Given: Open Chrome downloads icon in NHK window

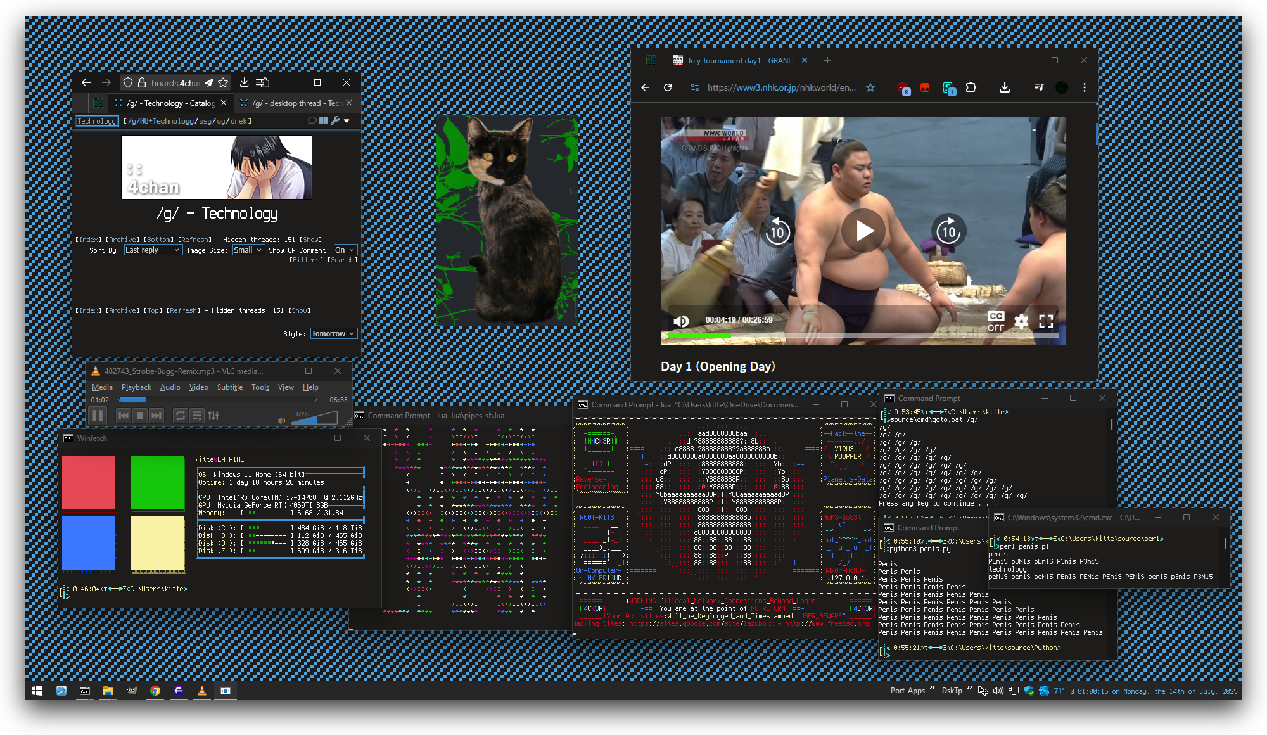Looking at the screenshot, I should click(x=1005, y=87).
